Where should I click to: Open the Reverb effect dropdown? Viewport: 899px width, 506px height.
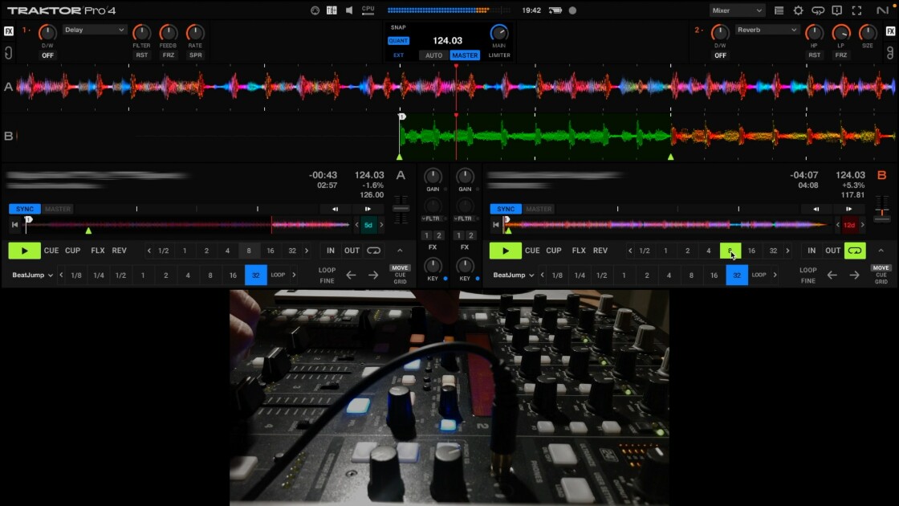(x=767, y=30)
